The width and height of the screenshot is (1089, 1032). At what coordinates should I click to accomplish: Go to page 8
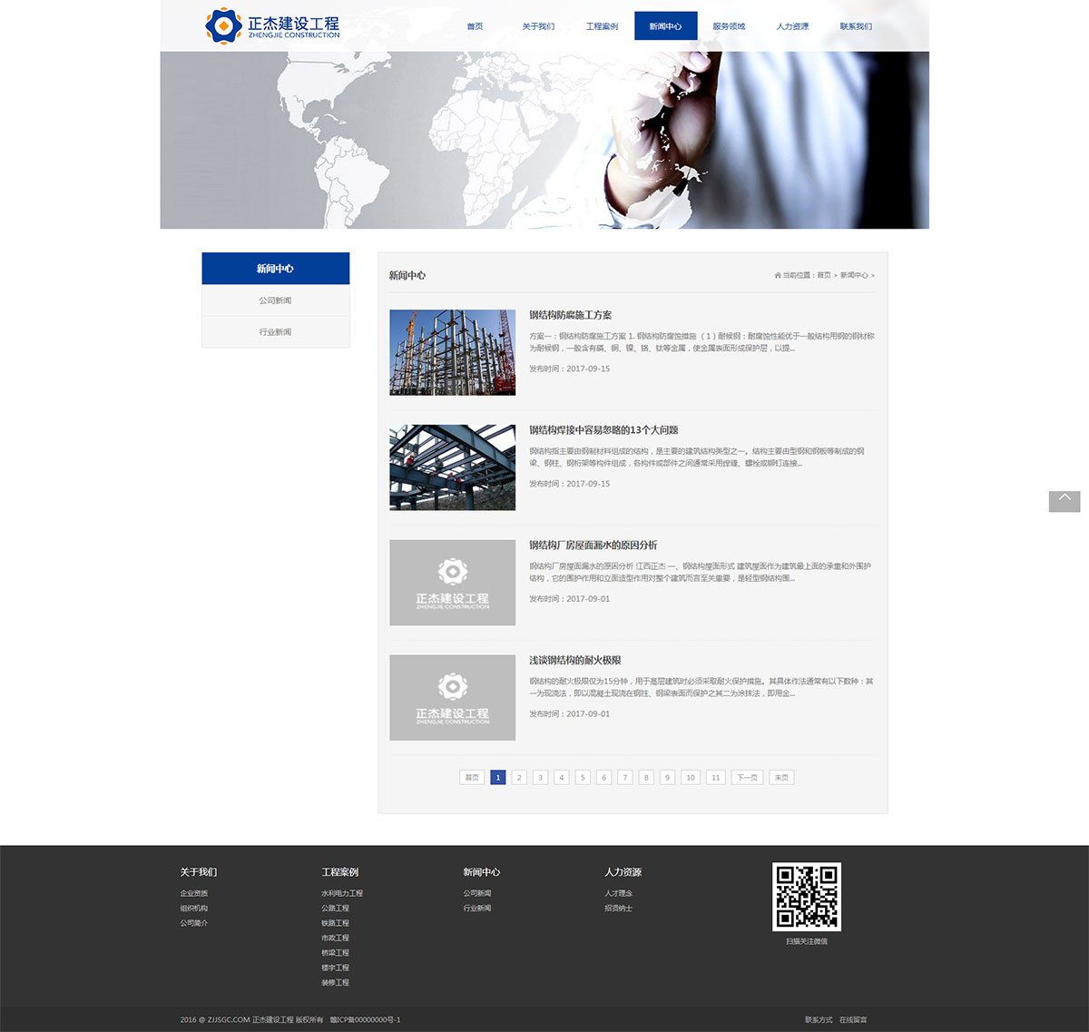point(646,778)
